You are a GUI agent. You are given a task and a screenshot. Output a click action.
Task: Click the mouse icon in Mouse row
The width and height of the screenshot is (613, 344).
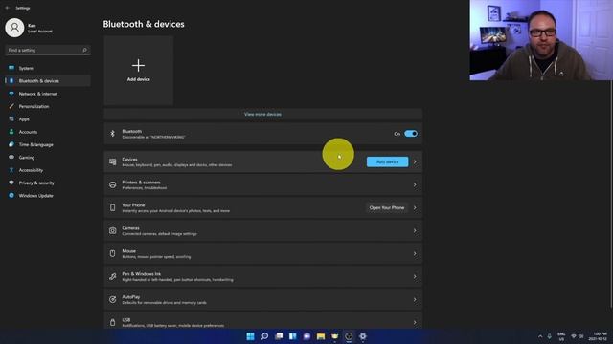pos(113,254)
